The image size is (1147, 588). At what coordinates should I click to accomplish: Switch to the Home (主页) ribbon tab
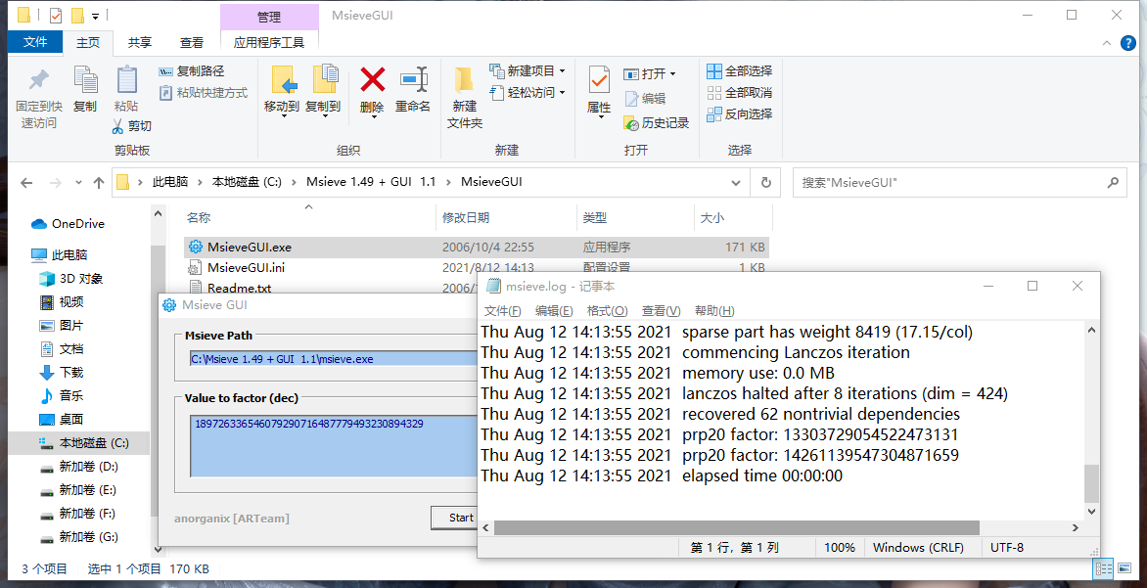point(88,42)
